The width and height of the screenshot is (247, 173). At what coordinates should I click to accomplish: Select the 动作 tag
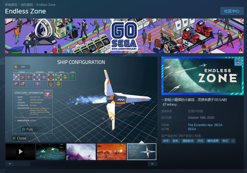coord(166,141)
